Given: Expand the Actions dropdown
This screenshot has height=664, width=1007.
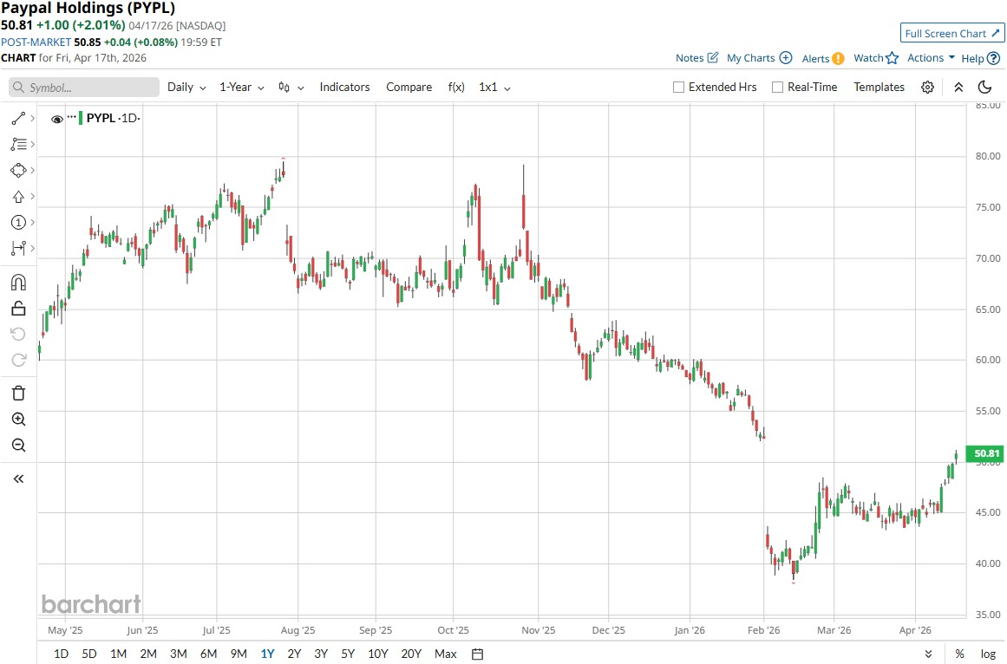Looking at the screenshot, I should [931, 58].
